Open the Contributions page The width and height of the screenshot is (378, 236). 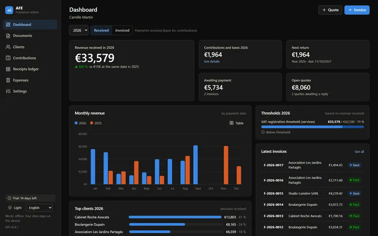tap(30, 58)
